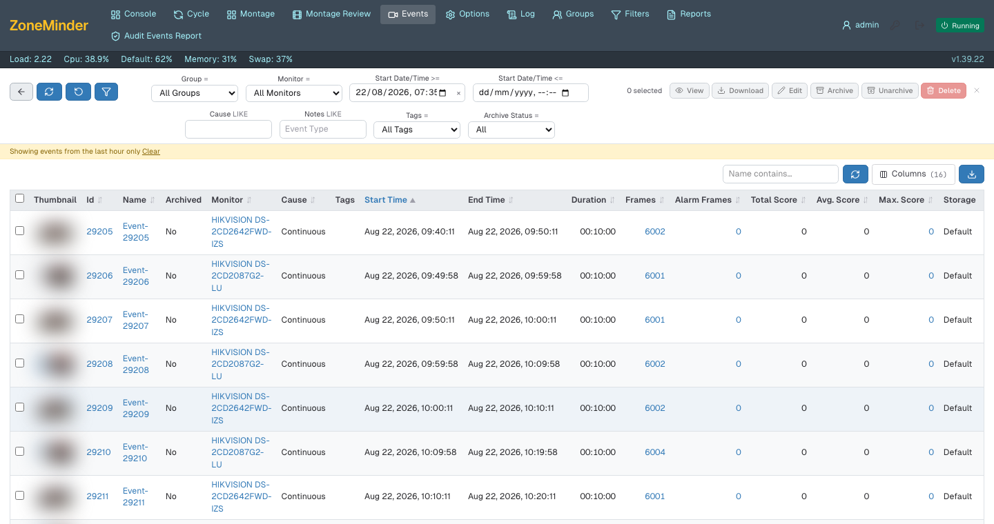Sort the table by Id column
994x524 pixels.
point(95,200)
